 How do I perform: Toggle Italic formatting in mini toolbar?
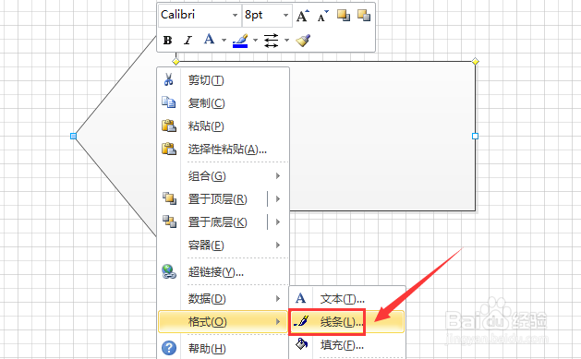(x=188, y=40)
